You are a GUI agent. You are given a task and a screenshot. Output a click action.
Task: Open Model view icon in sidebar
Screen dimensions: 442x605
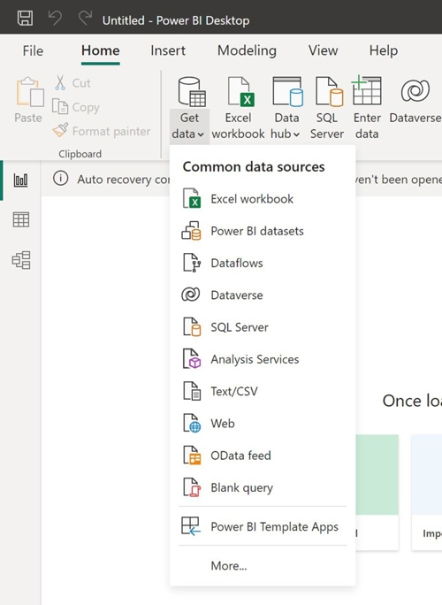coord(21,260)
